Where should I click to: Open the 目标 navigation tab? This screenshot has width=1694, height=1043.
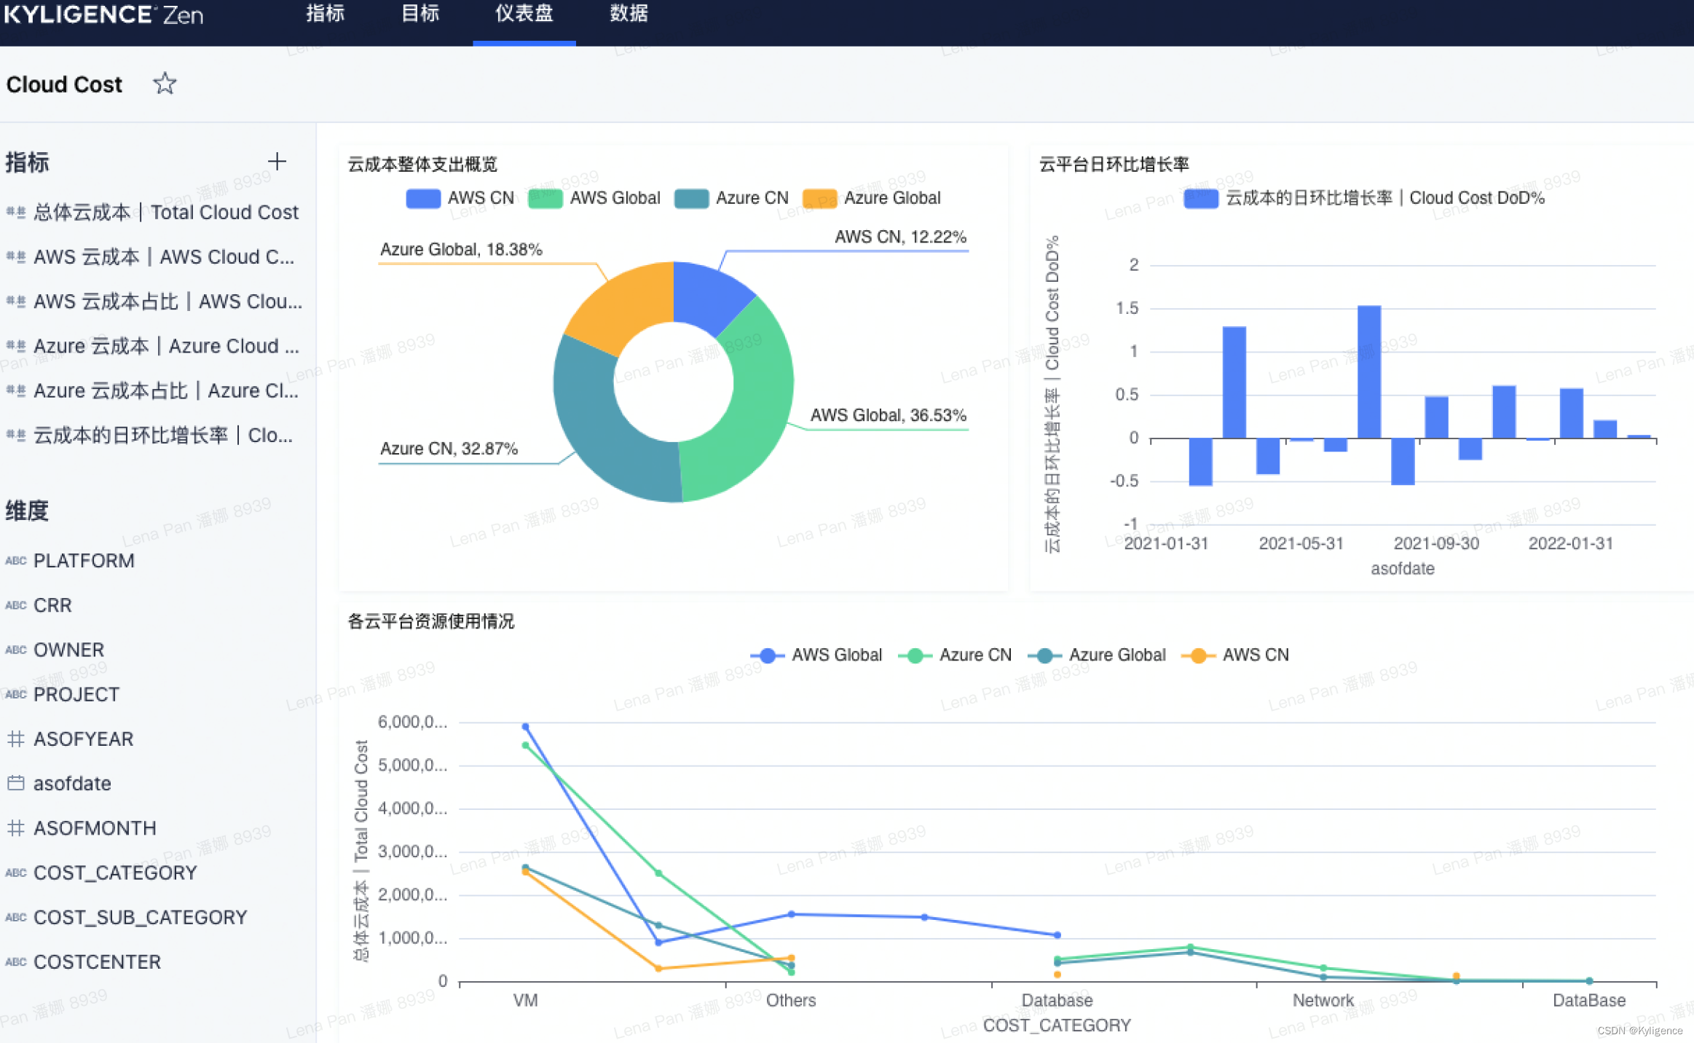(420, 15)
